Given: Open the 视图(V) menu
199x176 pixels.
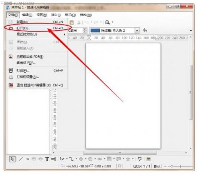Looking at the screenshot, I should [42, 15].
